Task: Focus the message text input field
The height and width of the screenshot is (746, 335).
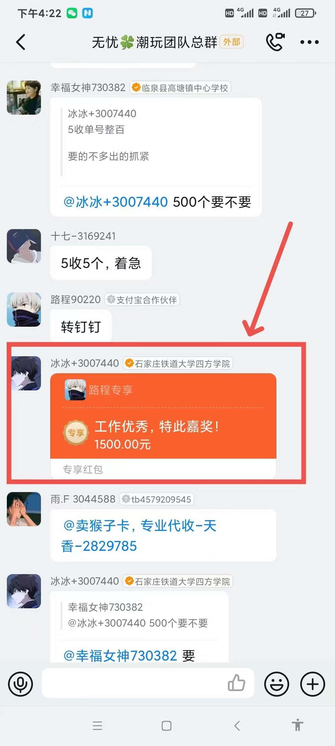Action: point(133,683)
